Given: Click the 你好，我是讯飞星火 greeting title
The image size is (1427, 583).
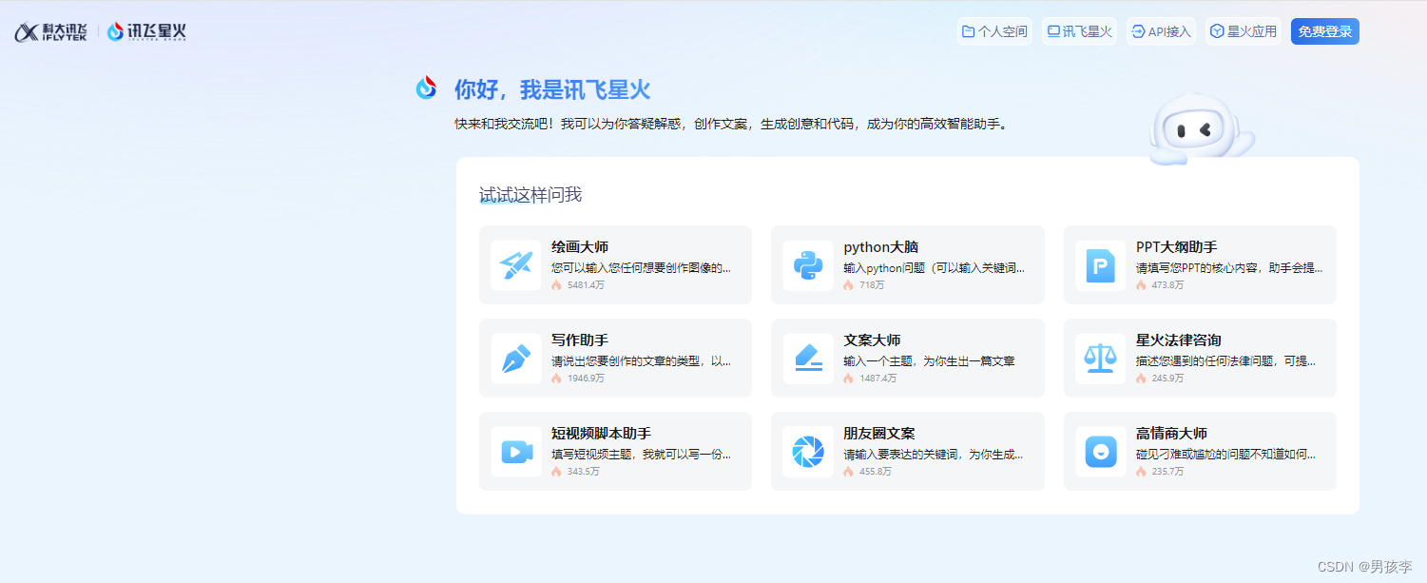Looking at the screenshot, I should tap(552, 90).
